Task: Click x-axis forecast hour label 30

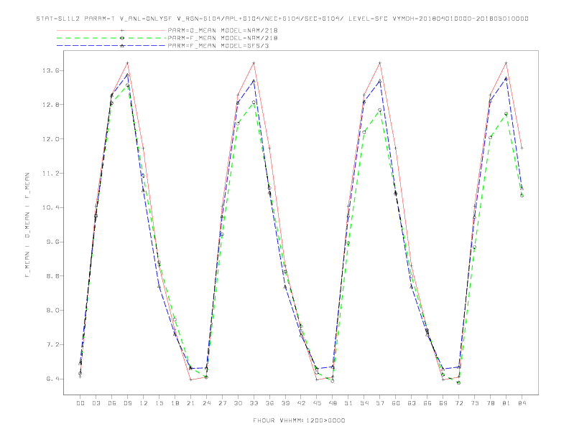Action: [x=238, y=403]
